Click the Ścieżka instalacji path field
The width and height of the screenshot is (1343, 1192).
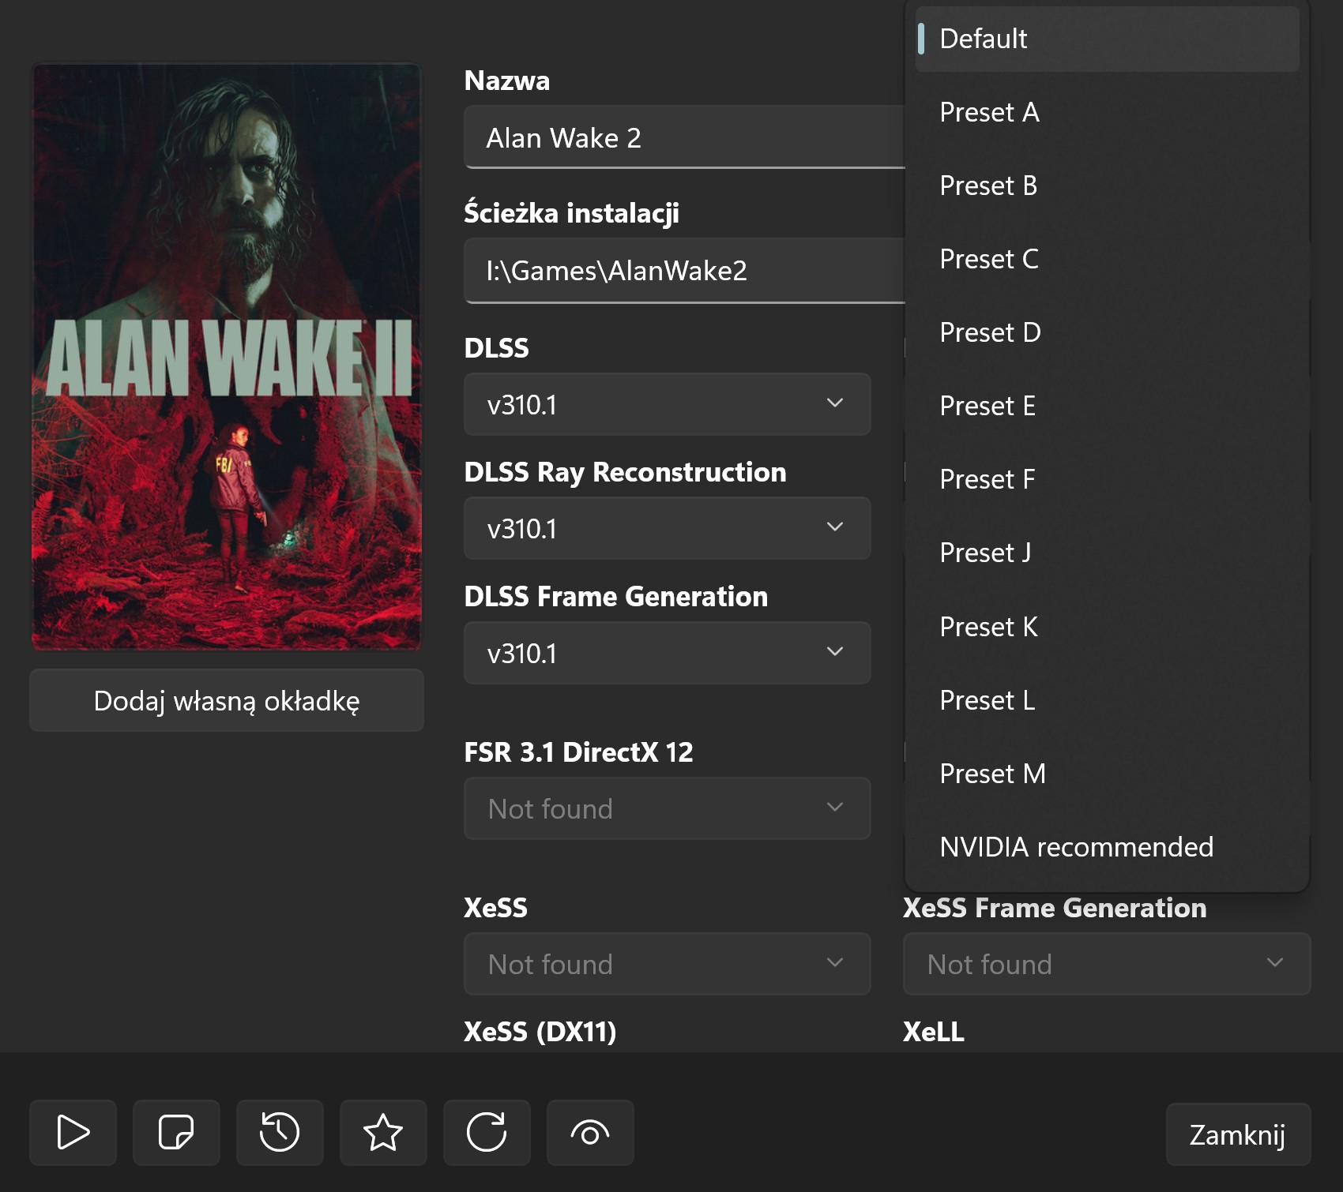(x=684, y=270)
